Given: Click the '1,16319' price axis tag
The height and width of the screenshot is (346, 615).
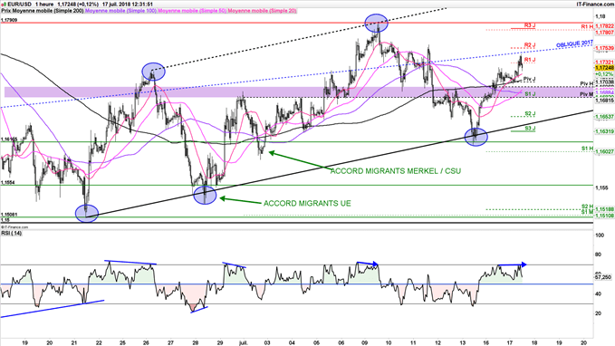Looking at the screenshot, I should pos(604,131).
